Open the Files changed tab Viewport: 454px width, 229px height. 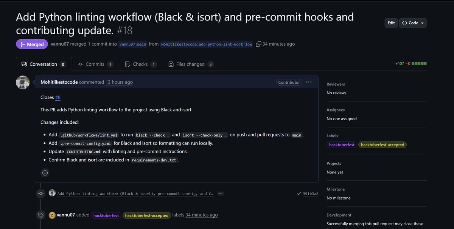191,64
